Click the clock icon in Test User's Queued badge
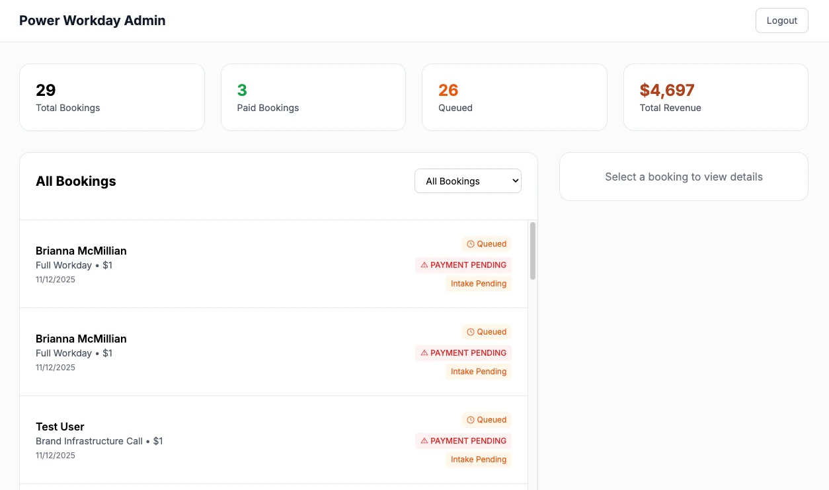 coord(471,420)
